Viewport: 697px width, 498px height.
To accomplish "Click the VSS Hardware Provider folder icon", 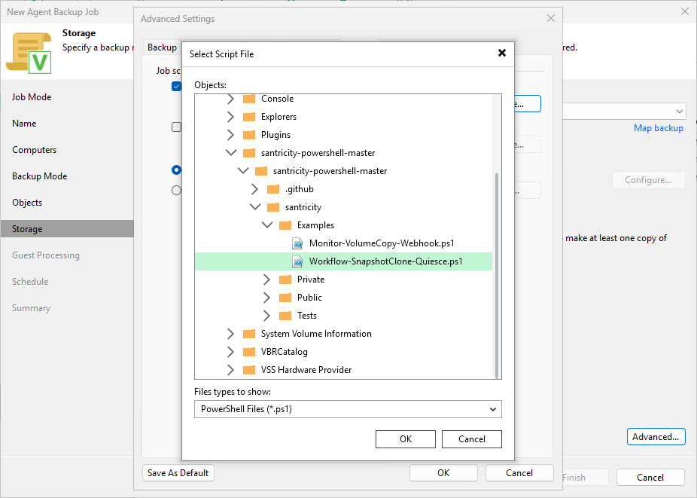I will (x=249, y=370).
